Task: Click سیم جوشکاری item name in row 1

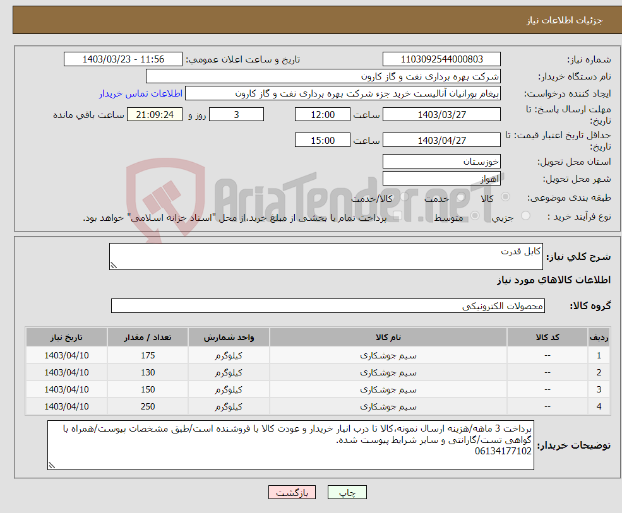Action: (388, 355)
